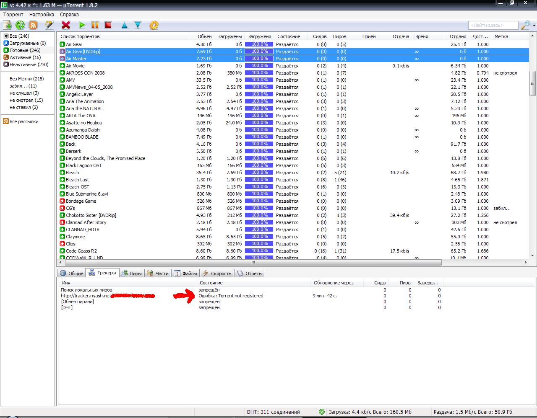Select the [DHT] tracker entry
Viewport: 537px width, 418px height.
250,307
